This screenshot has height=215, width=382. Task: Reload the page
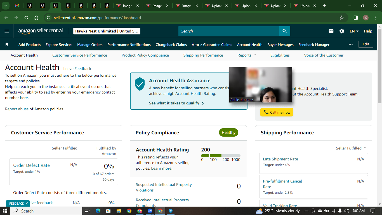26,18
